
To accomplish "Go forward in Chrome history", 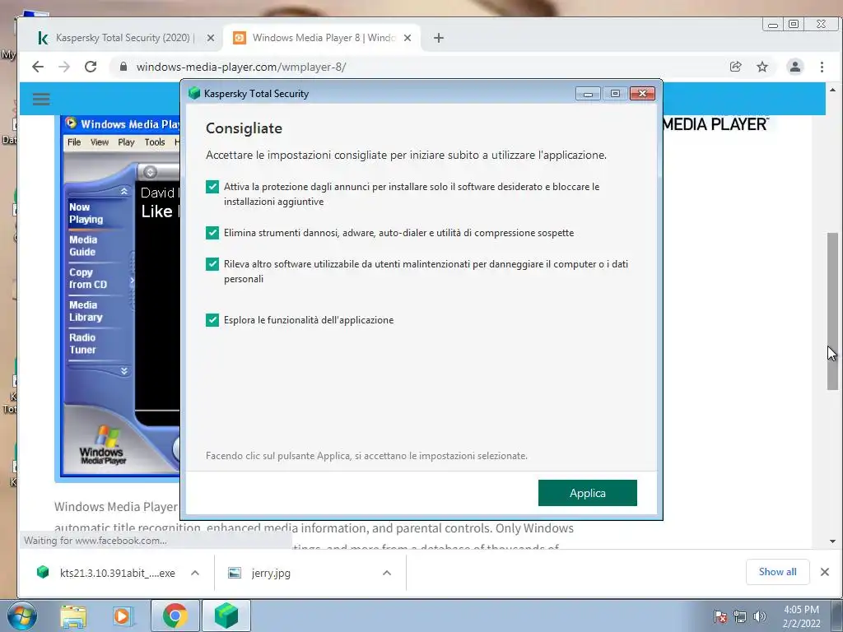I will (x=64, y=67).
